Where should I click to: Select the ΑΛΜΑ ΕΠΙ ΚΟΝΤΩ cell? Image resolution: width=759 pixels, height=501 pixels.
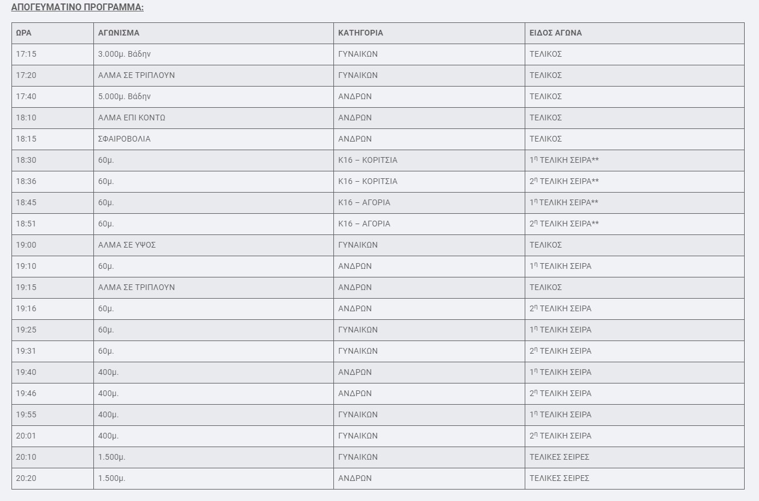pyautogui.click(x=132, y=118)
